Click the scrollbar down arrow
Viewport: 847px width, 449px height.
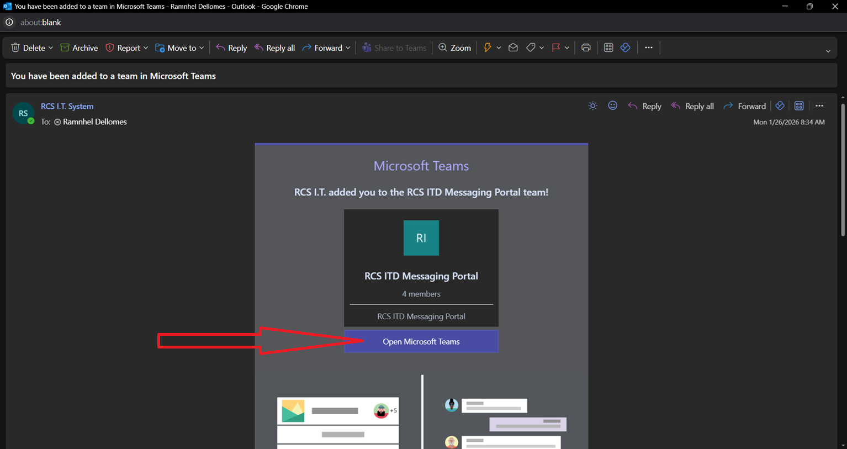[843, 445]
